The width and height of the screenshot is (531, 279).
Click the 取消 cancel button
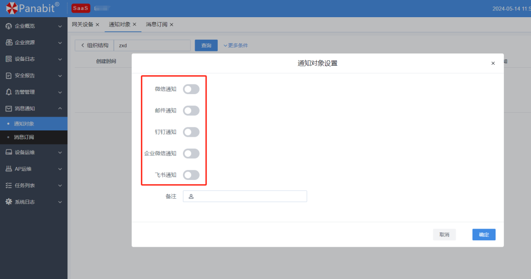(x=444, y=235)
